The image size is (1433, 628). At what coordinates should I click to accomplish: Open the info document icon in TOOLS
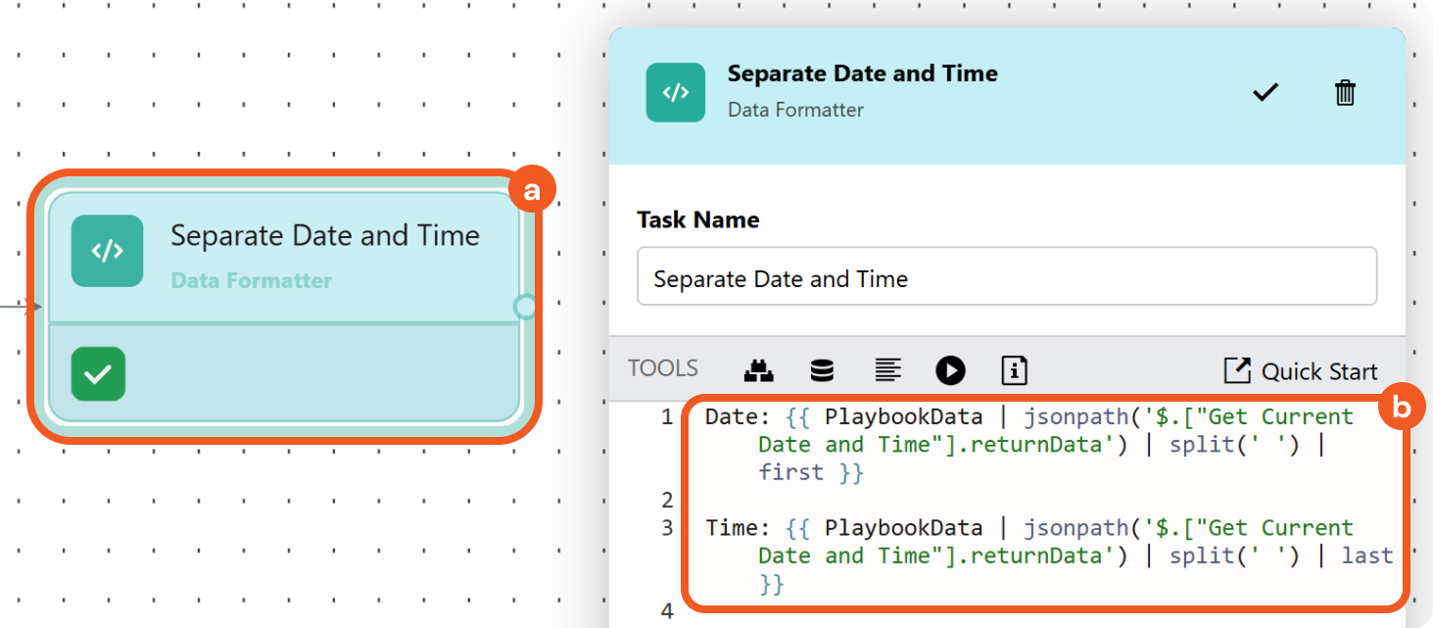tap(1014, 370)
